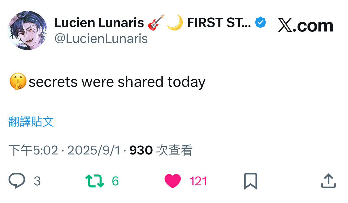Click the green repost arrows icon
The width and height of the screenshot is (348, 203).
94,181
